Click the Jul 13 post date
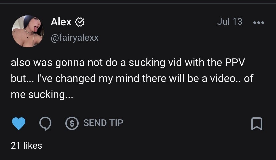The image size is (276, 160). point(229,22)
